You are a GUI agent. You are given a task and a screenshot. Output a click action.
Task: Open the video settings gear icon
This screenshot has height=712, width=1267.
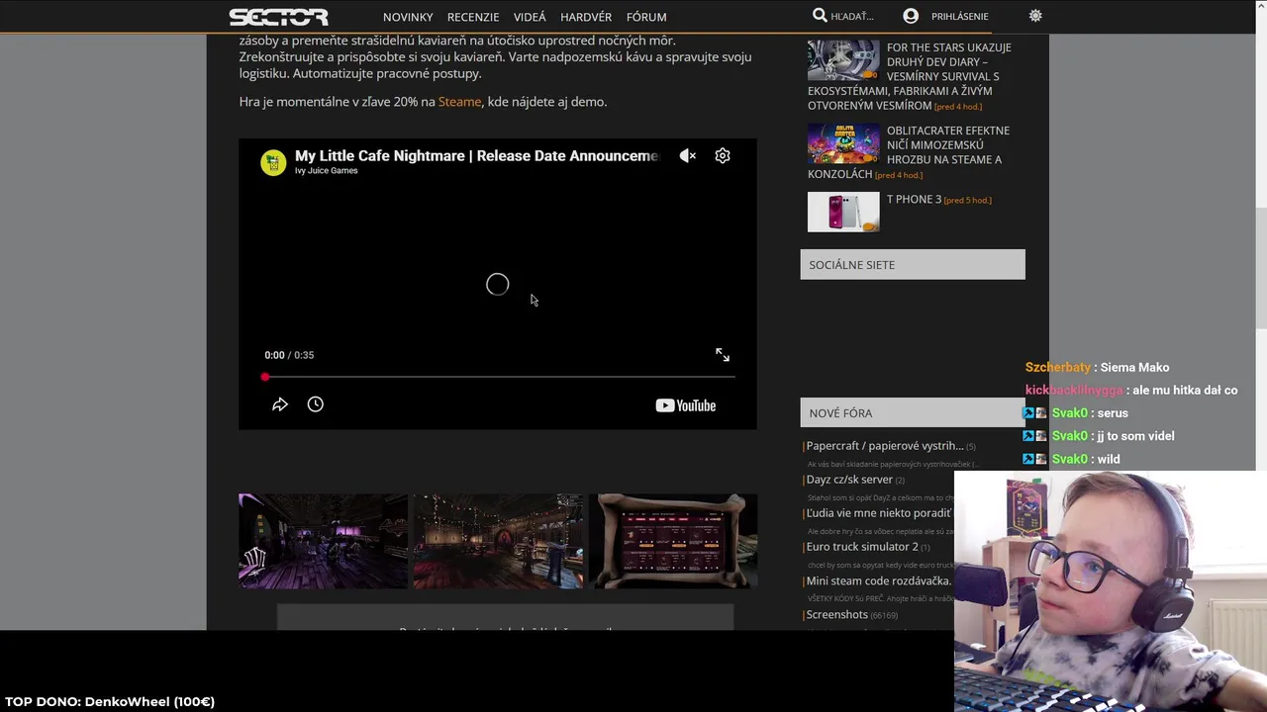click(x=723, y=156)
